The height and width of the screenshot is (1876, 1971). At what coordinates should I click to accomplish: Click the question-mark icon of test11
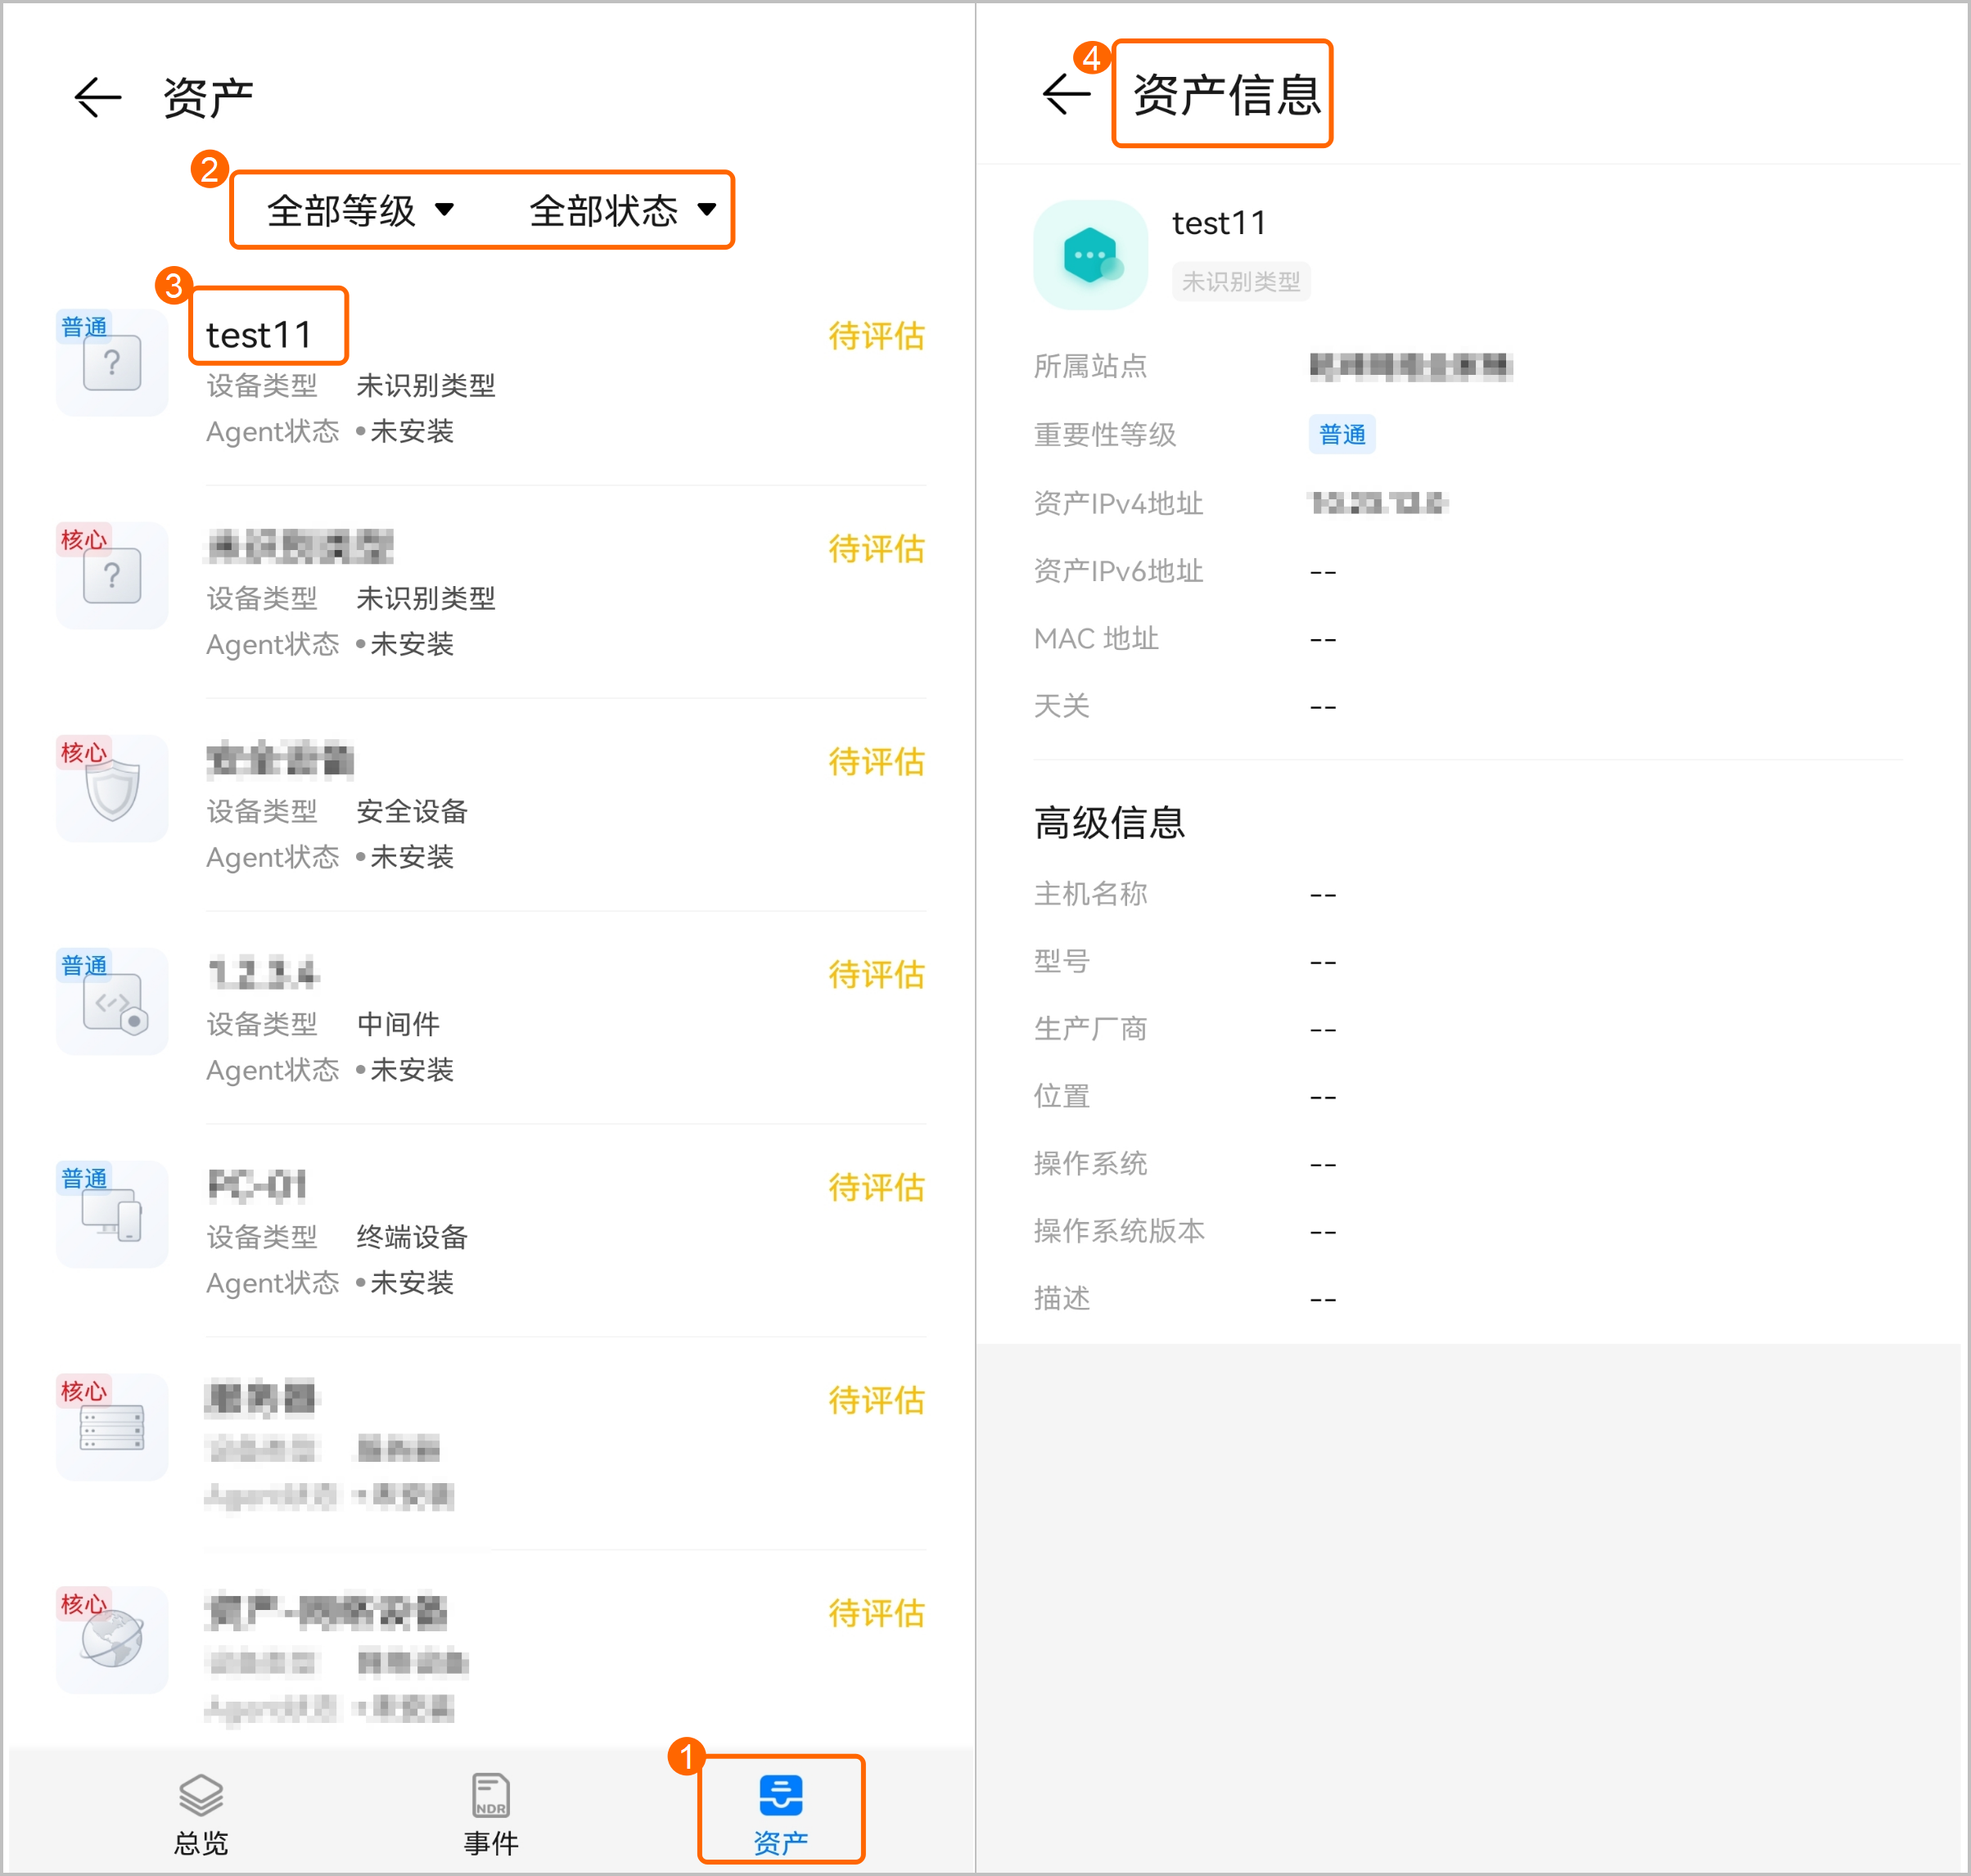(x=112, y=363)
